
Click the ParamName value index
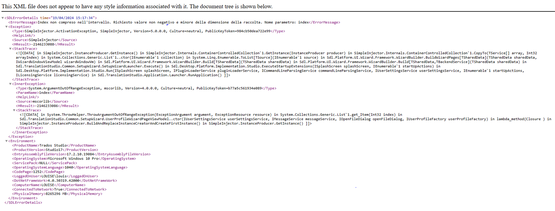point(44,93)
